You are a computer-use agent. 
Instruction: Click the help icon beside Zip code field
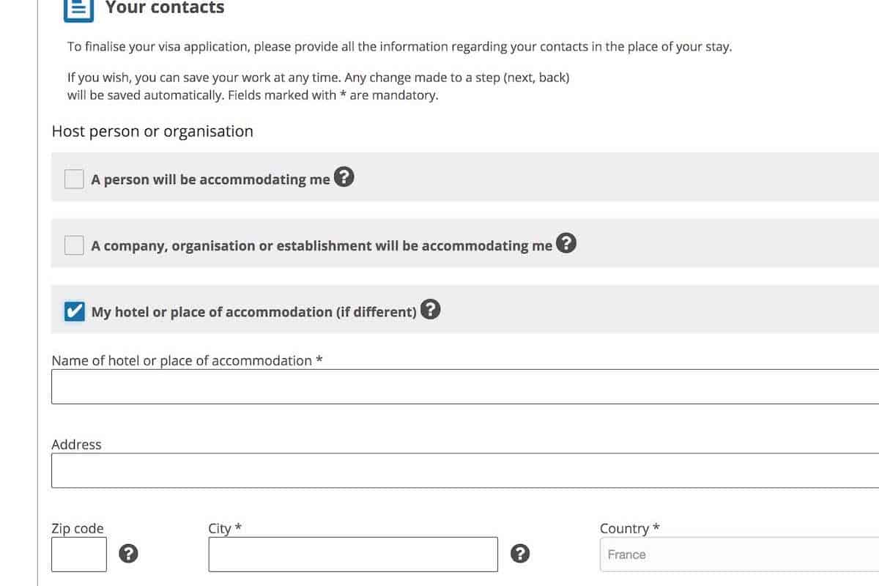[129, 554]
